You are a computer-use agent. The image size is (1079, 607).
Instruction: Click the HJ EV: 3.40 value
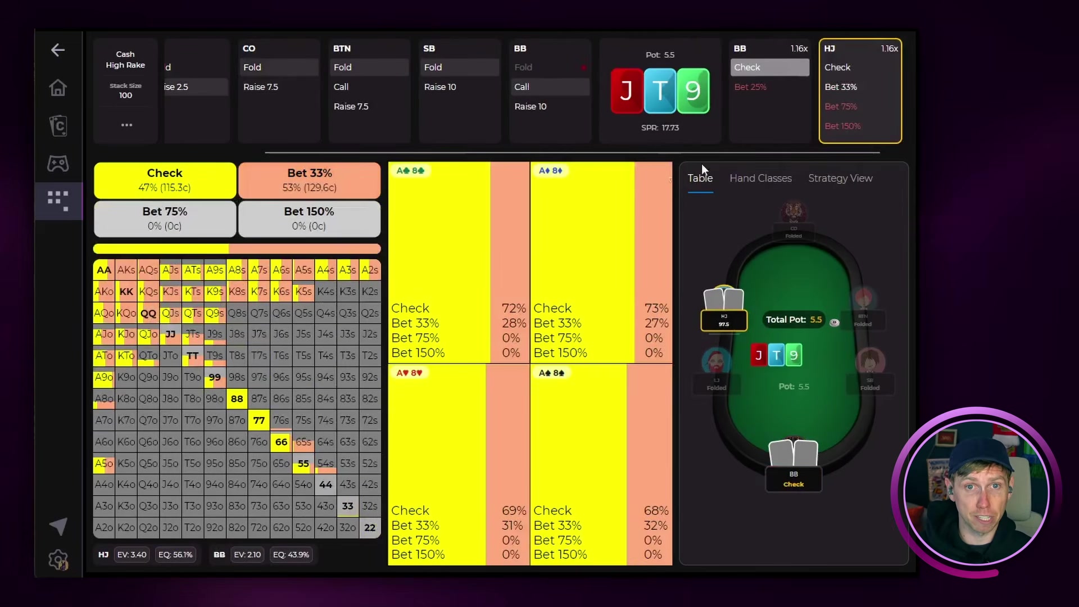132,555
